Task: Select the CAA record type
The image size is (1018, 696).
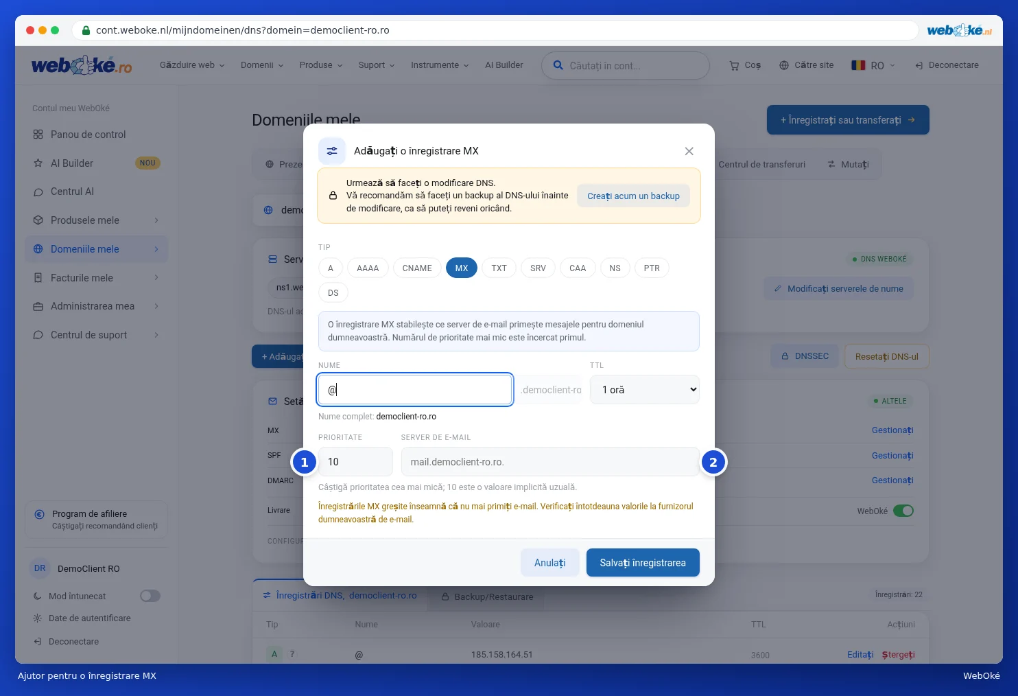Action: (578, 268)
